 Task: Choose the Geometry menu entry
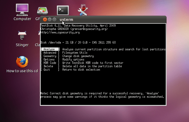50,56
